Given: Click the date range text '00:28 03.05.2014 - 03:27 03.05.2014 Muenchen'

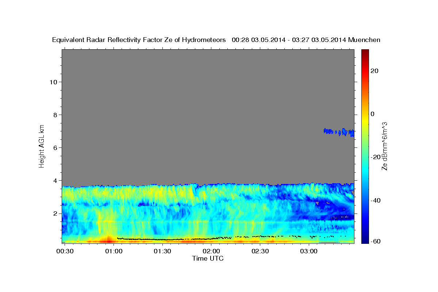Looking at the screenshot, I should [x=306, y=40].
